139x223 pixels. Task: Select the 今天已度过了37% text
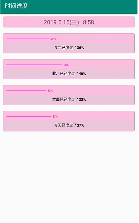coord(69,125)
